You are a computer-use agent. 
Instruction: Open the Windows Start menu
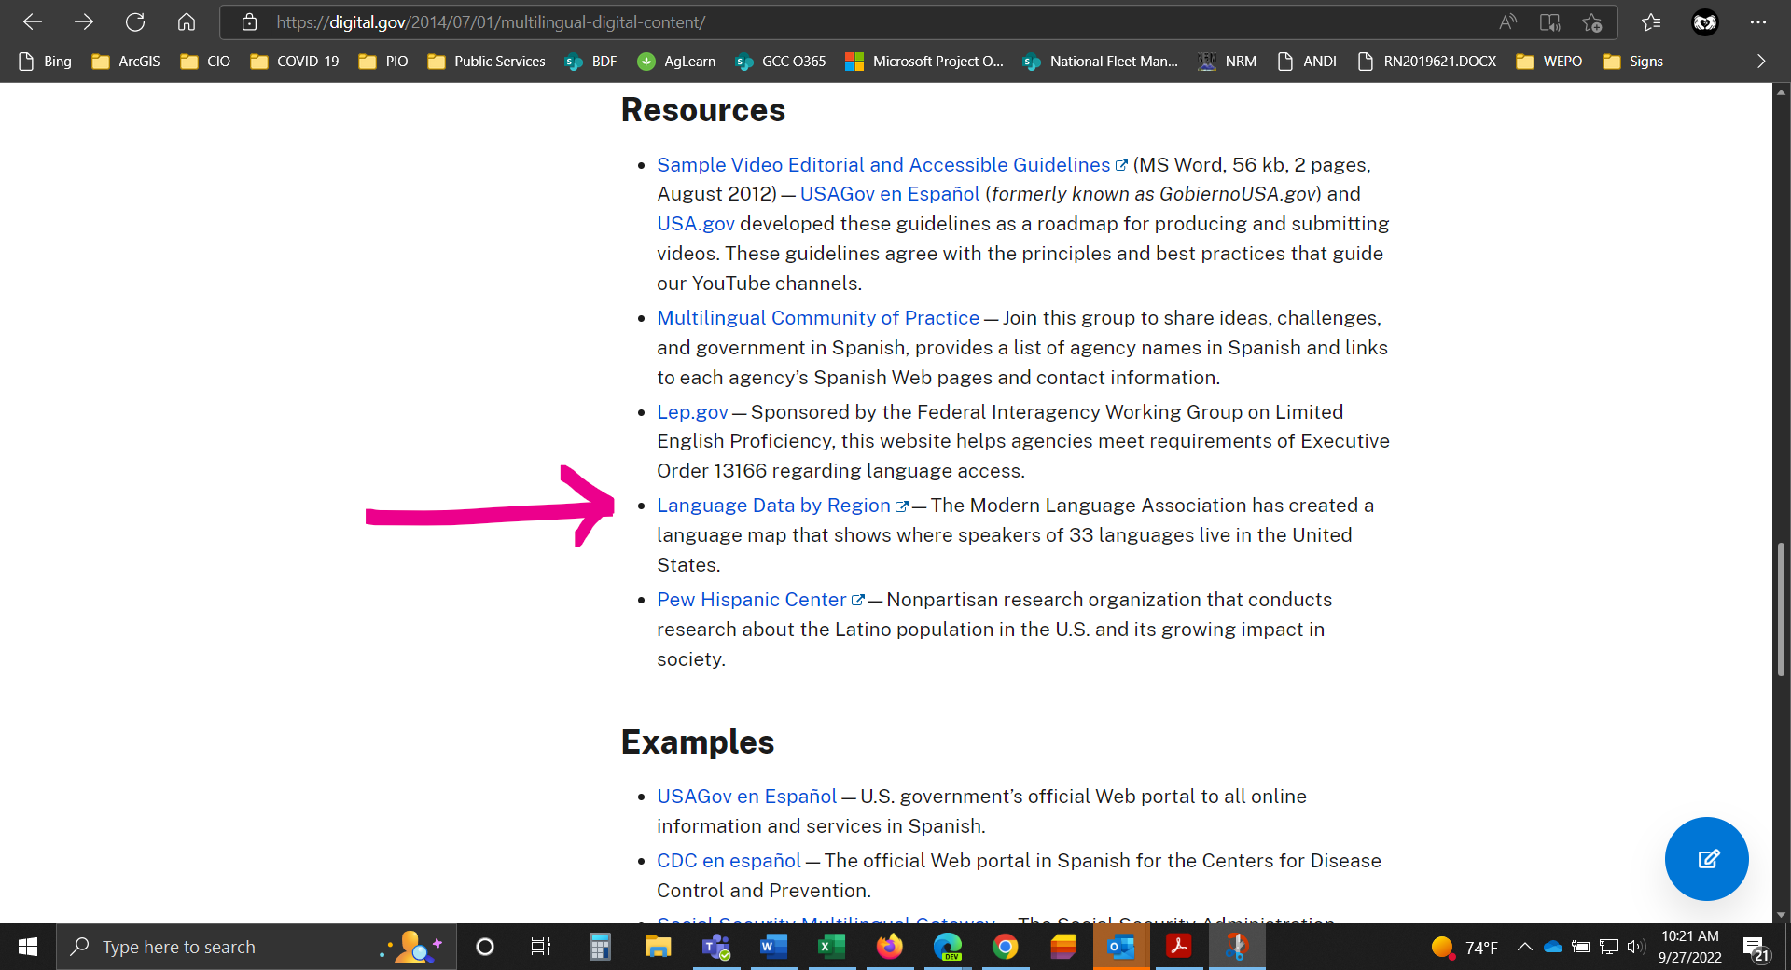[27, 947]
